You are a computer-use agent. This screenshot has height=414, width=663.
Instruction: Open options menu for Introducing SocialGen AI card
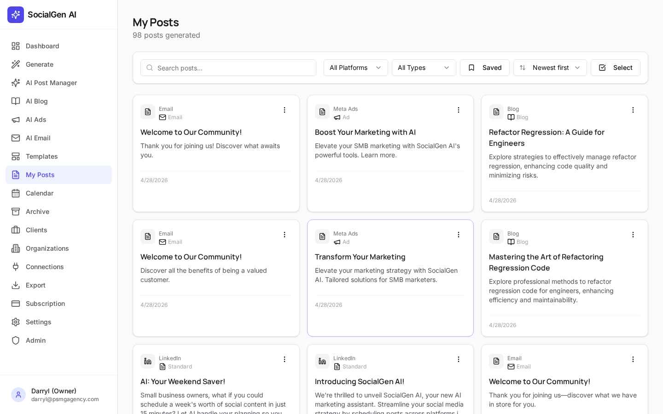tap(459, 359)
